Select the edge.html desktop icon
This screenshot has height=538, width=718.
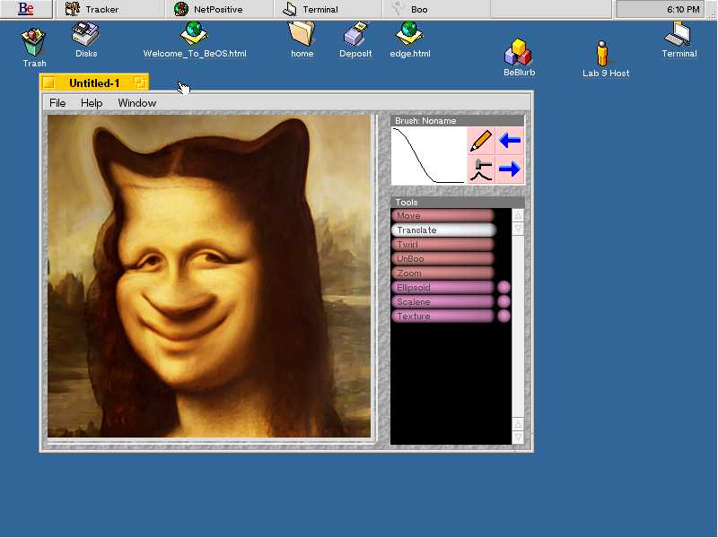pos(410,40)
